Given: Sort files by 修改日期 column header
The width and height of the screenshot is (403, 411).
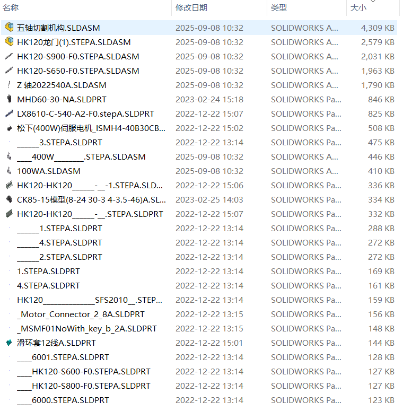Looking at the screenshot, I should (x=191, y=7).
